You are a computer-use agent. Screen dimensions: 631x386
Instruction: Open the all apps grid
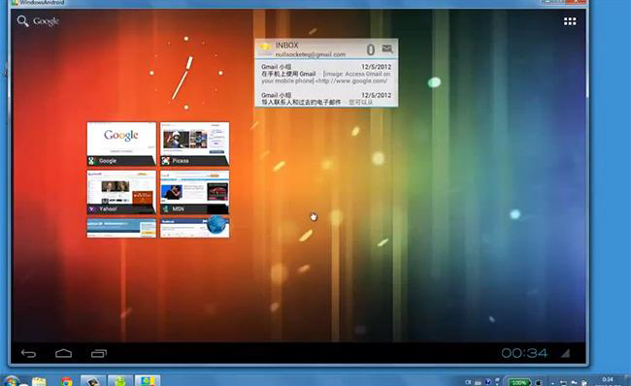point(570,21)
